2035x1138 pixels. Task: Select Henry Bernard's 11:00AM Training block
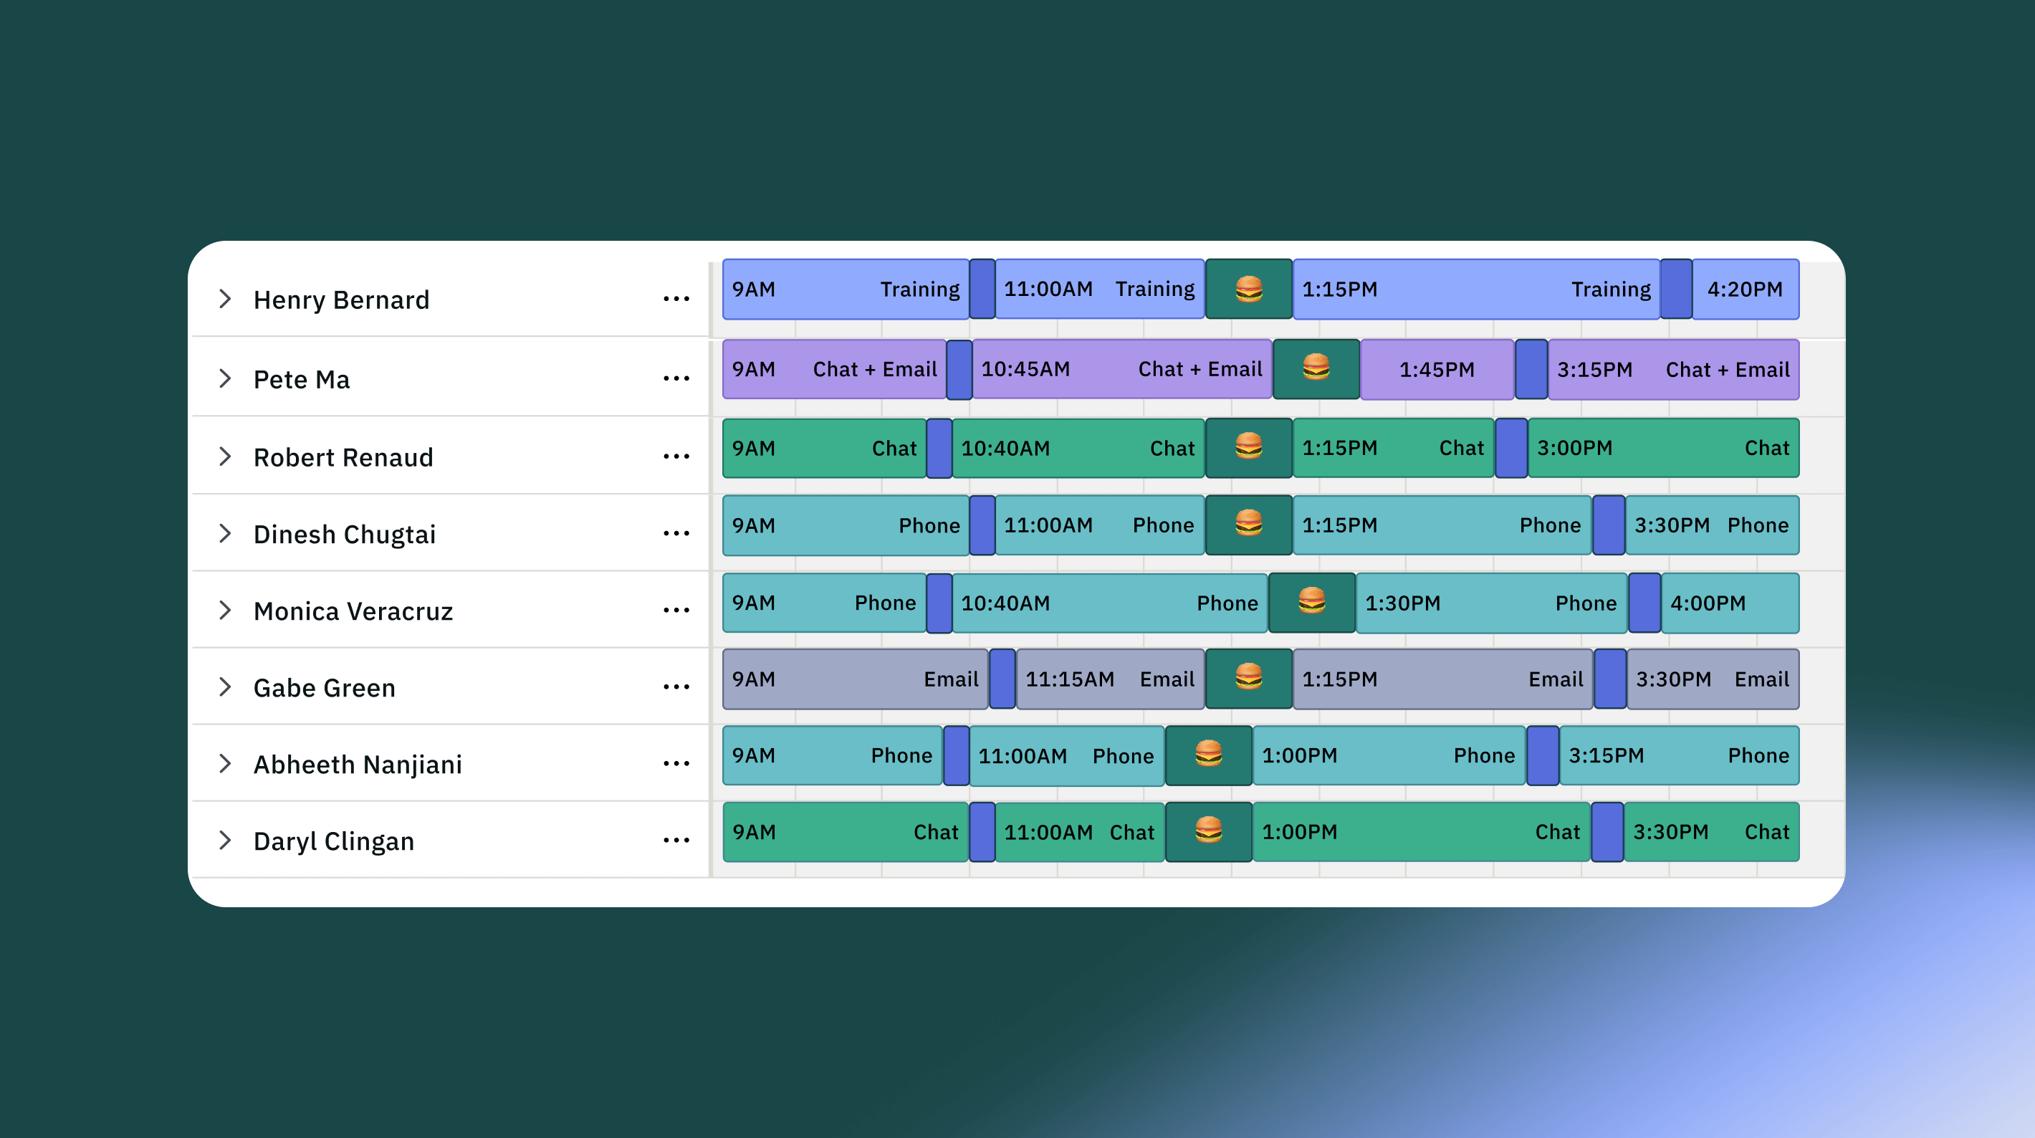[1099, 290]
